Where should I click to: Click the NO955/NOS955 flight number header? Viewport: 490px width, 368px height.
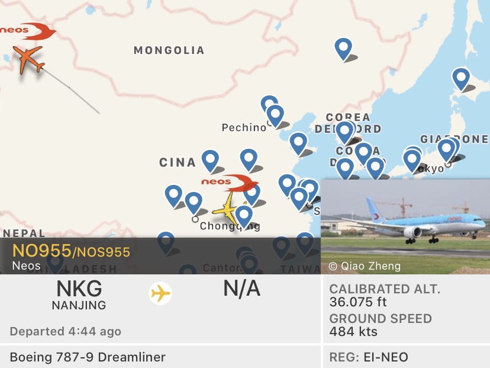[x=71, y=251]
